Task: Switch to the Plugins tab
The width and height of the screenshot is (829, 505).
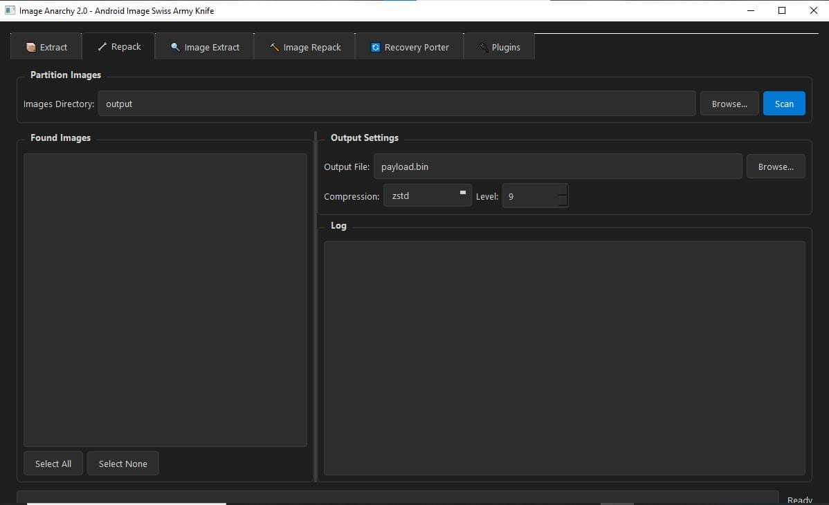Action: click(x=499, y=47)
